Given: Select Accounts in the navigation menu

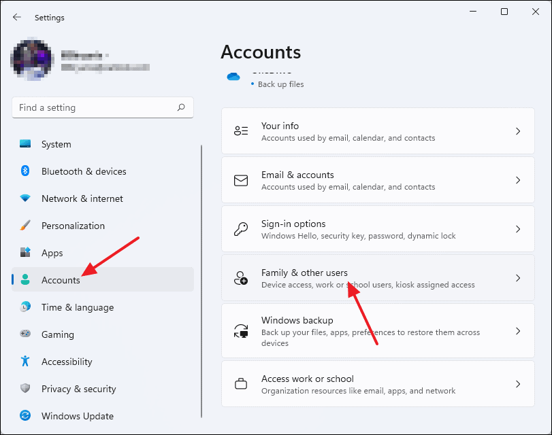Looking at the screenshot, I should pos(60,280).
